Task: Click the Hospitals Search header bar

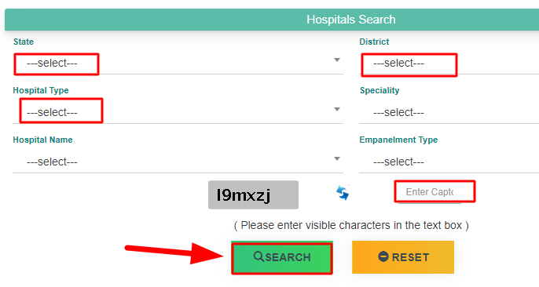Action: coord(272,20)
